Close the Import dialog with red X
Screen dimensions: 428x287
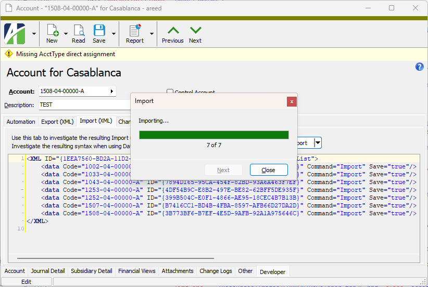click(292, 102)
